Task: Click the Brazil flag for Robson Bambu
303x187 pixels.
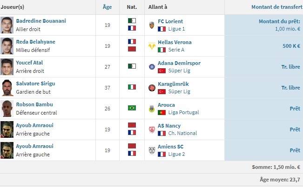Action: [x=132, y=108]
